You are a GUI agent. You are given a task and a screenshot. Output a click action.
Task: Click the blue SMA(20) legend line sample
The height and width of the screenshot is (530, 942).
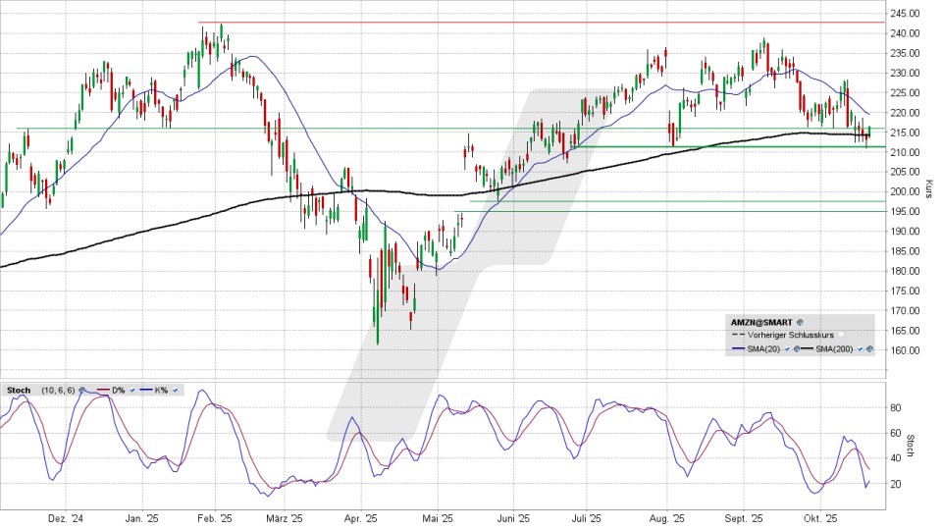coord(739,349)
